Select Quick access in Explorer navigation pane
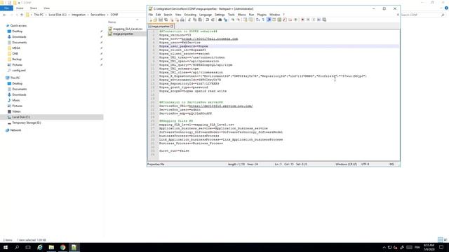The width and height of the screenshot is (449, 252). [x=18, y=26]
